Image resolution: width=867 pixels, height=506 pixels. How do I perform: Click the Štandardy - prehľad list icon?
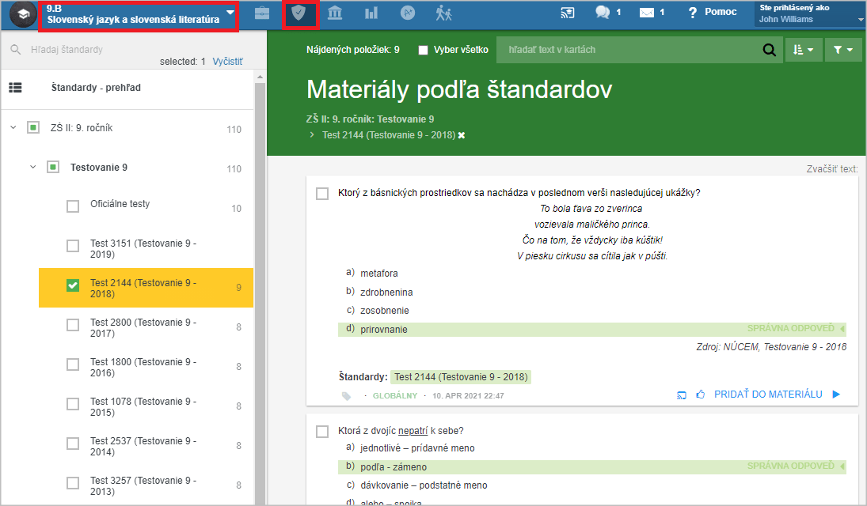click(x=16, y=87)
